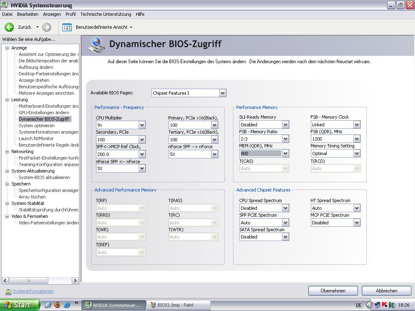Viewport: 415px width, 311px height.
Task: Click the DE language indicator in taskbar
Action: pos(358,305)
